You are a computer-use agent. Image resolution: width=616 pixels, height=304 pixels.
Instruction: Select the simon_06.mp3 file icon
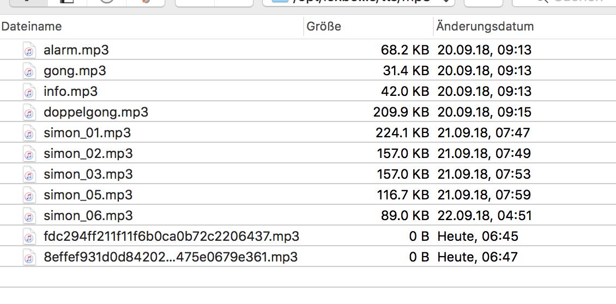click(29, 216)
